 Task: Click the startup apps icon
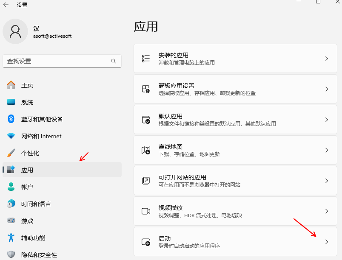[x=146, y=242]
